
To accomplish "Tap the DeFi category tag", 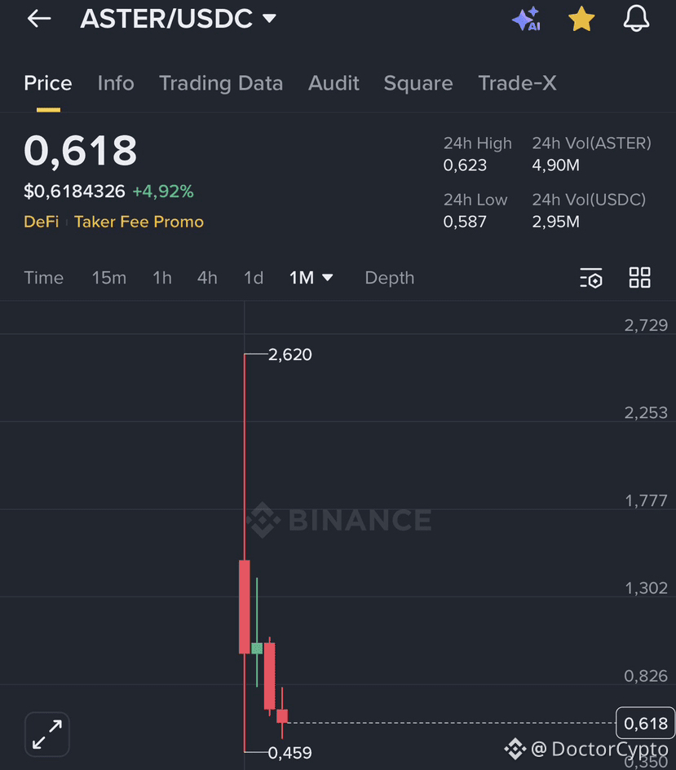I will point(41,222).
